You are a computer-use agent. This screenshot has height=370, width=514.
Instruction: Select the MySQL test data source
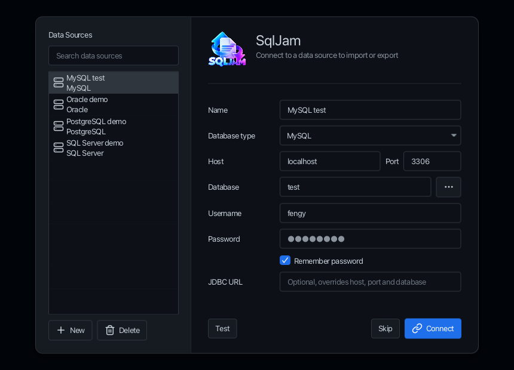coord(114,83)
